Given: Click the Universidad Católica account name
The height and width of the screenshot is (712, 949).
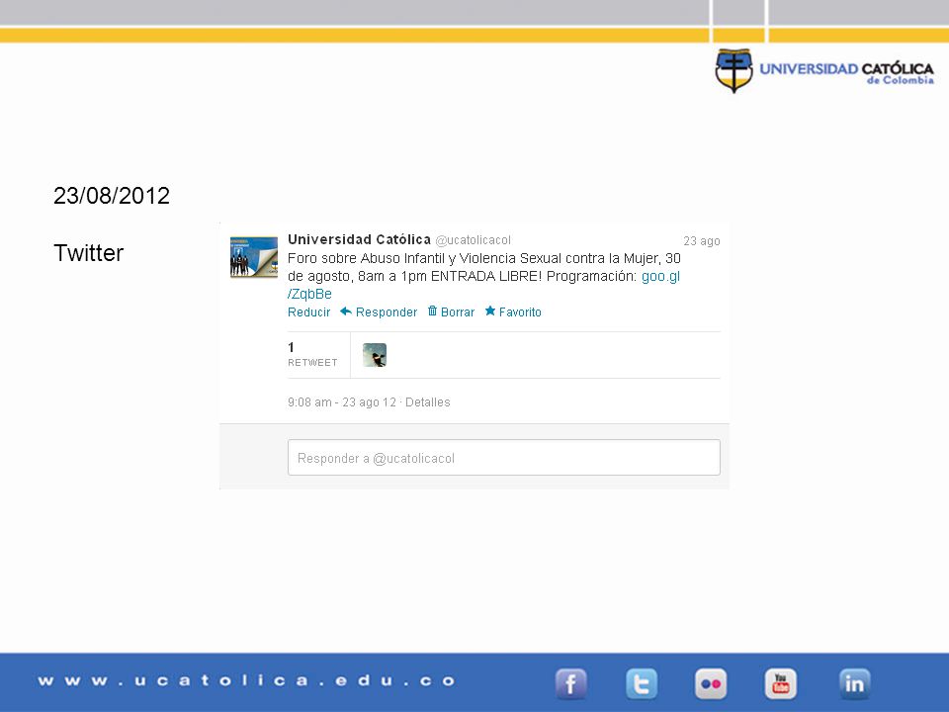Looking at the screenshot, I should 359,239.
